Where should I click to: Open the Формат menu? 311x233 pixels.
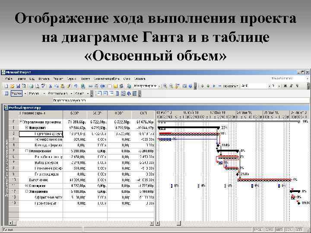click(58, 79)
